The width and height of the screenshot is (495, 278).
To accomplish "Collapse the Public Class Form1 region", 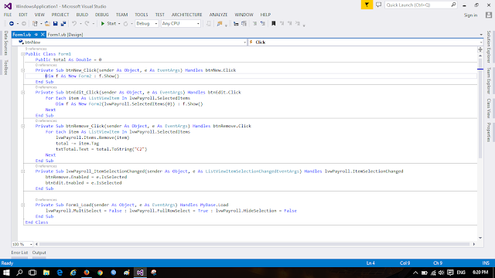I will pos(22,54).
